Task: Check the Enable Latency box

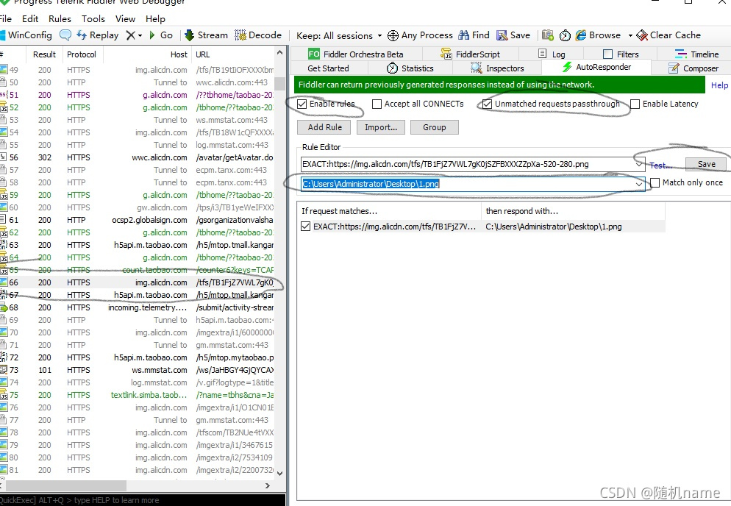Action: [635, 104]
